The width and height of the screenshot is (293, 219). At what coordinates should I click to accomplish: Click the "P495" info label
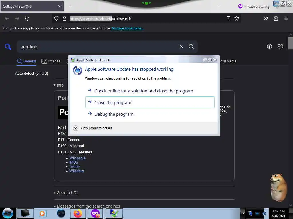pyautogui.click(x=62, y=133)
